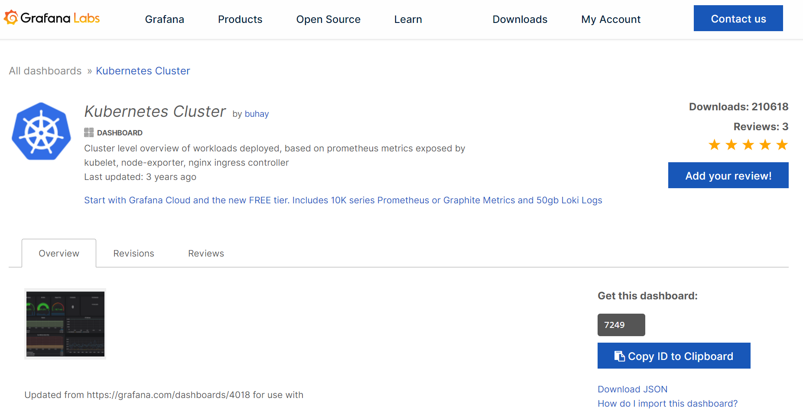Click Copy ID to Clipboard button
Viewport: 803px width, 411px height.
pyautogui.click(x=674, y=356)
